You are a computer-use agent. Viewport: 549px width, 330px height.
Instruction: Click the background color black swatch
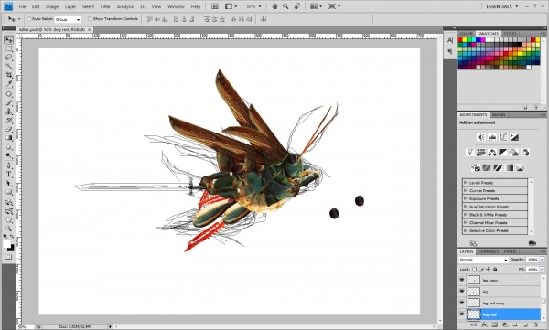[11, 248]
